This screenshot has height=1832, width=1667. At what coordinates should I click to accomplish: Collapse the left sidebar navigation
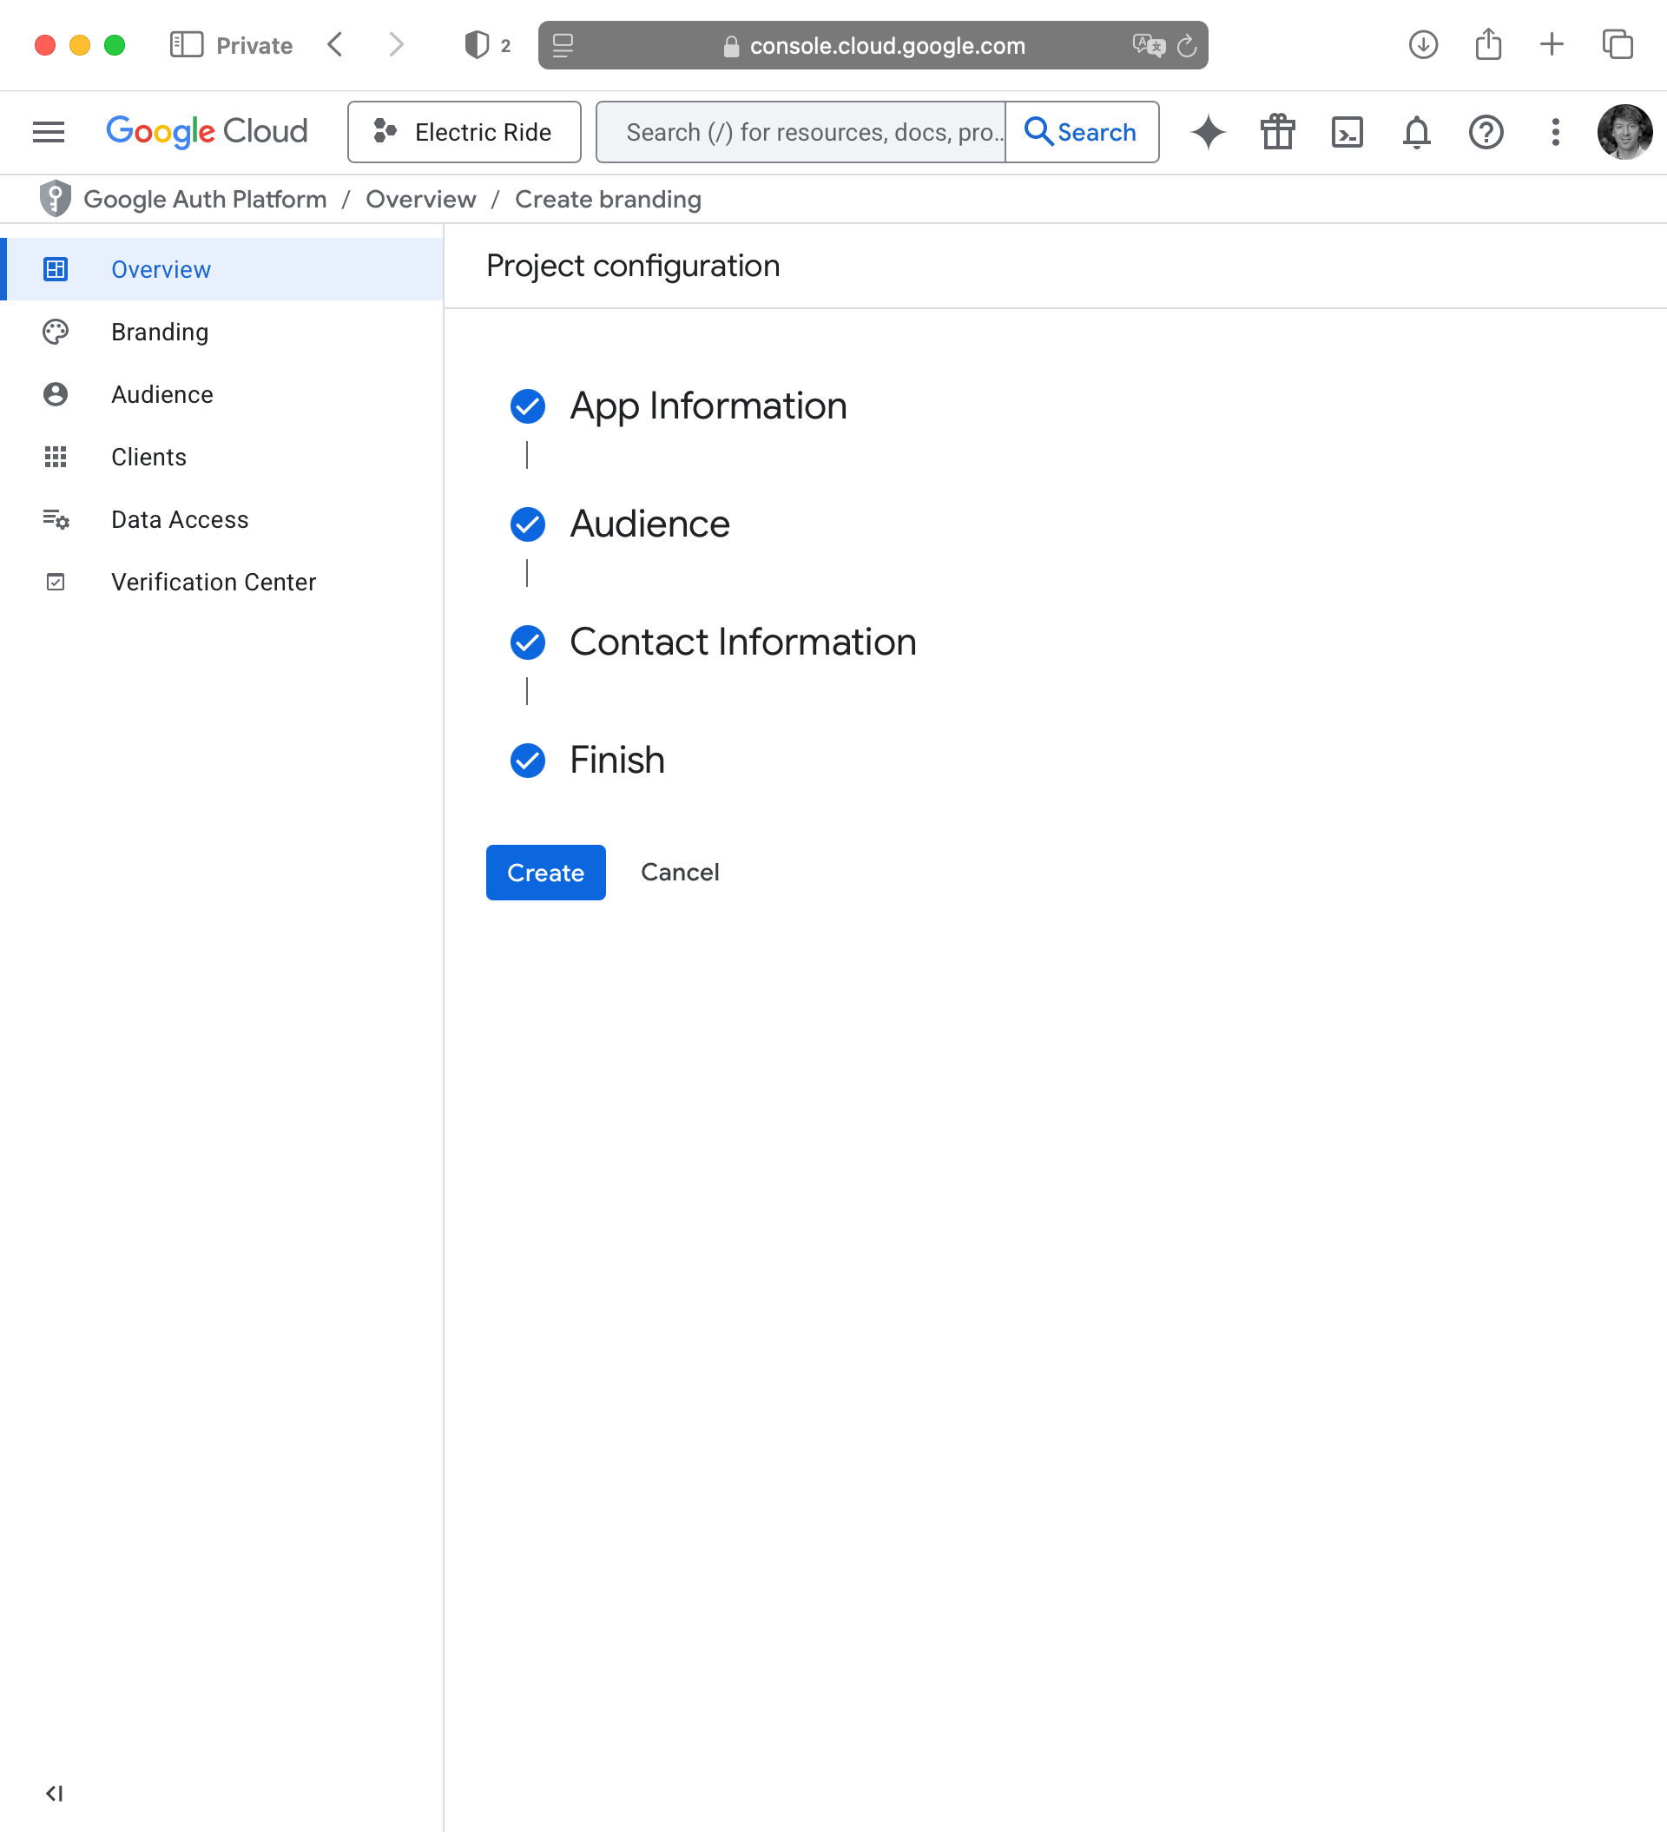click(x=55, y=1793)
